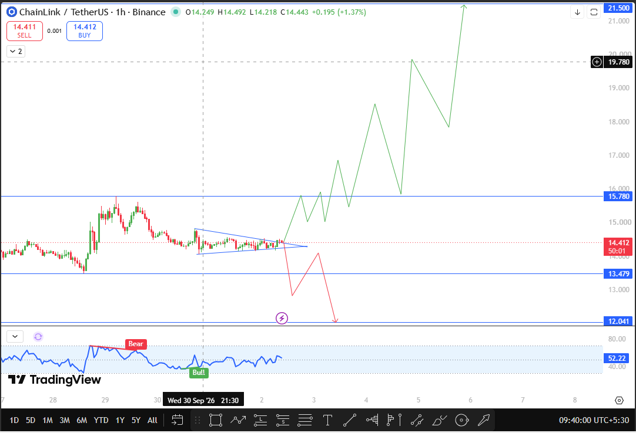This screenshot has height=433, width=636.
Task: Select the Horizontal lines tool icon
Action: (x=305, y=420)
